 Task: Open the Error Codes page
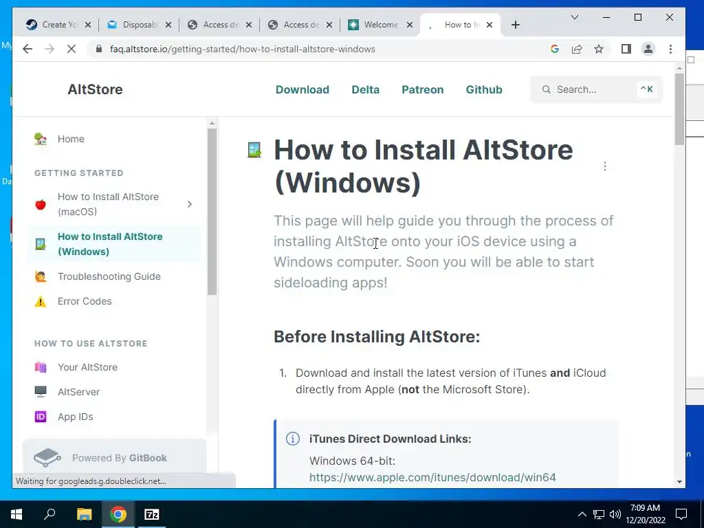[85, 301]
